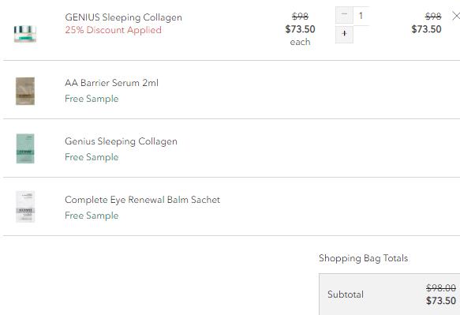Open the Complete Eye Renewal Balm Sachet thumbnail

coord(25,207)
